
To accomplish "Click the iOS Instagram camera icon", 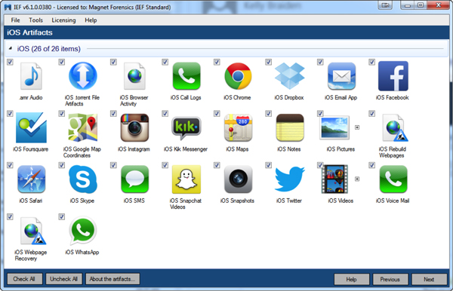I will pos(134,127).
